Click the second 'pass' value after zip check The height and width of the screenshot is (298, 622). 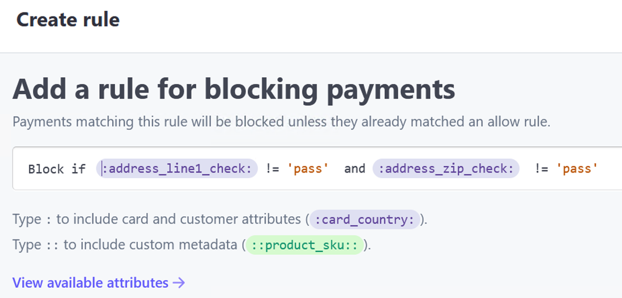[577, 169]
